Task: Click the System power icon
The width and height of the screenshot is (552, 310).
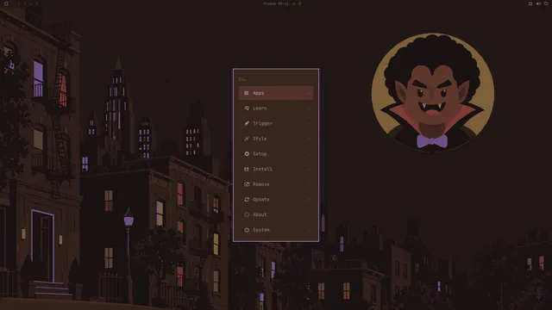Action: [x=247, y=230]
